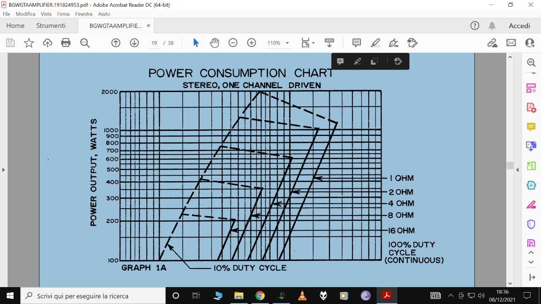The width and height of the screenshot is (541, 304).
Task: Open Organize Pages tool in right pane
Action: 531,88
